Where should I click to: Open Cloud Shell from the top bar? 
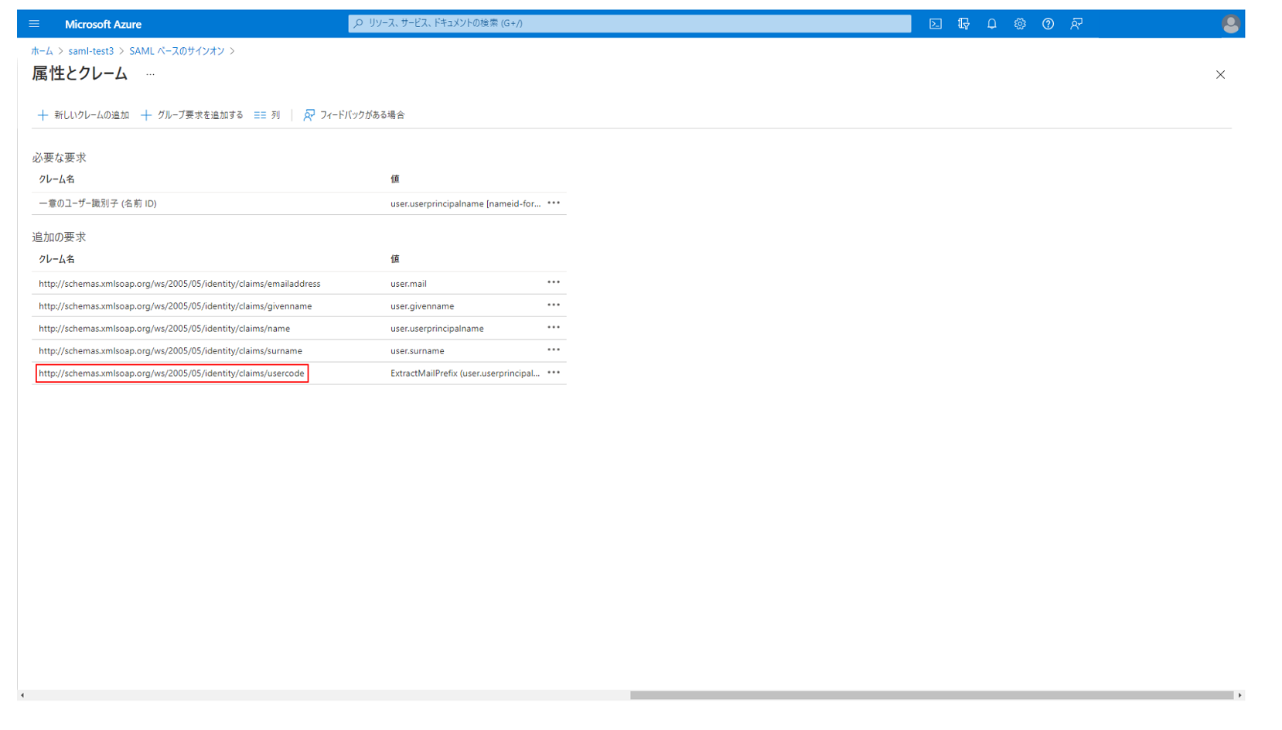936,23
